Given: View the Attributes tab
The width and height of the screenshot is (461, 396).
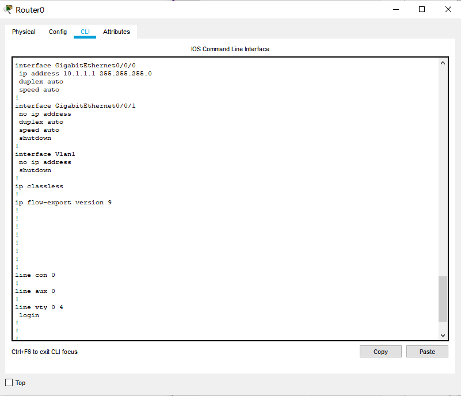Looking at the screenshot, I should 116,32.
